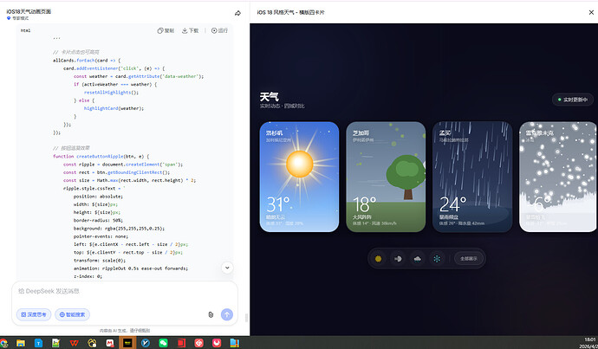Open the red square outline taskbar icon
This screenshot has height=349, width=598.
181,343
